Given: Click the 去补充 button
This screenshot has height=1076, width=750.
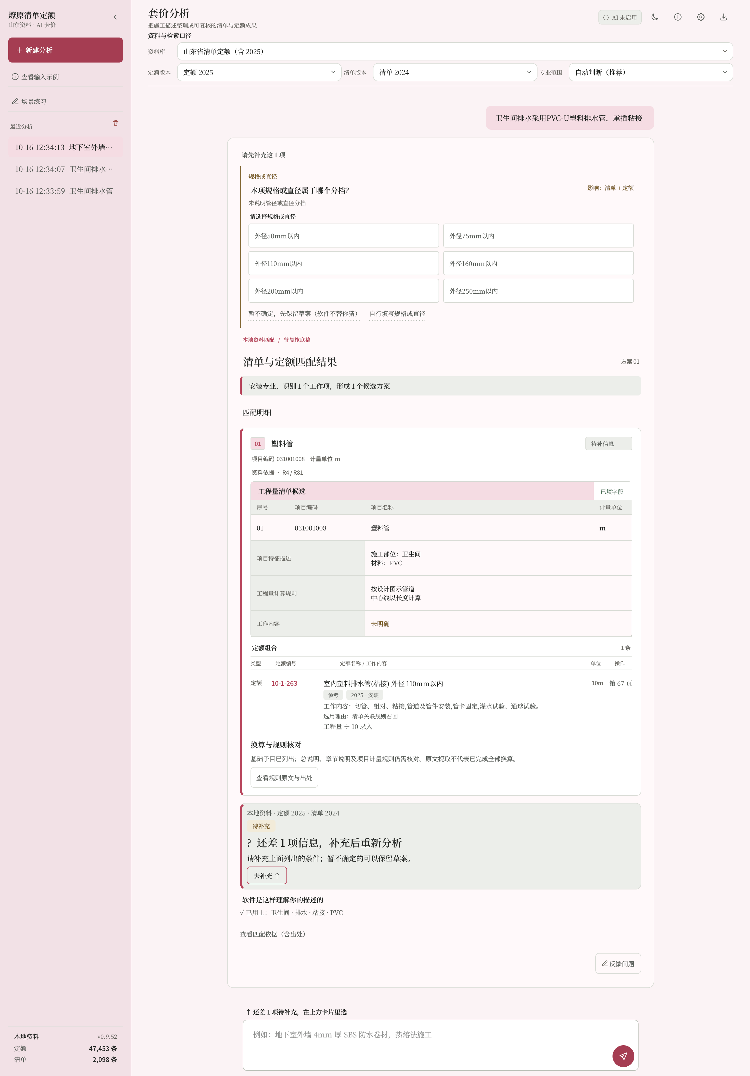Looking at the screenshot, I should 267,876.
